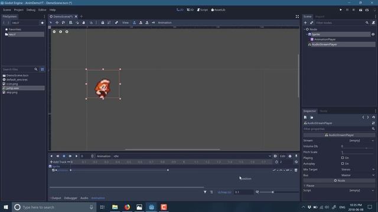This screenshot has width=378, height=212.
Task: Click the lock selected node icon
Action: click(x=102, y=22)
